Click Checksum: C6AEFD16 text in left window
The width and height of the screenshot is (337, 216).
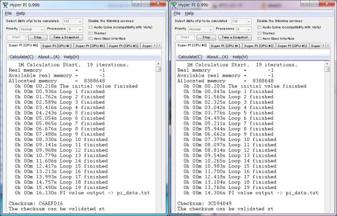point(36,204)
